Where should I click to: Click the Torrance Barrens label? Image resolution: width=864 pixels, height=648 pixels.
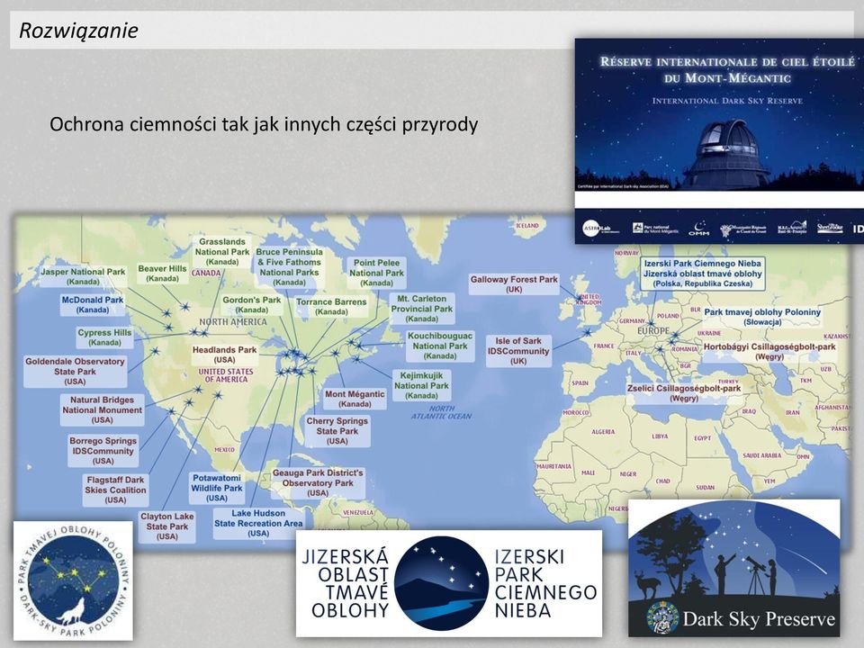click(331, 307)
